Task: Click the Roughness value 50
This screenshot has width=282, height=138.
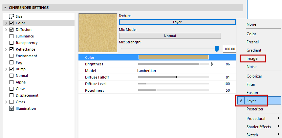Action: click(228, 90)
